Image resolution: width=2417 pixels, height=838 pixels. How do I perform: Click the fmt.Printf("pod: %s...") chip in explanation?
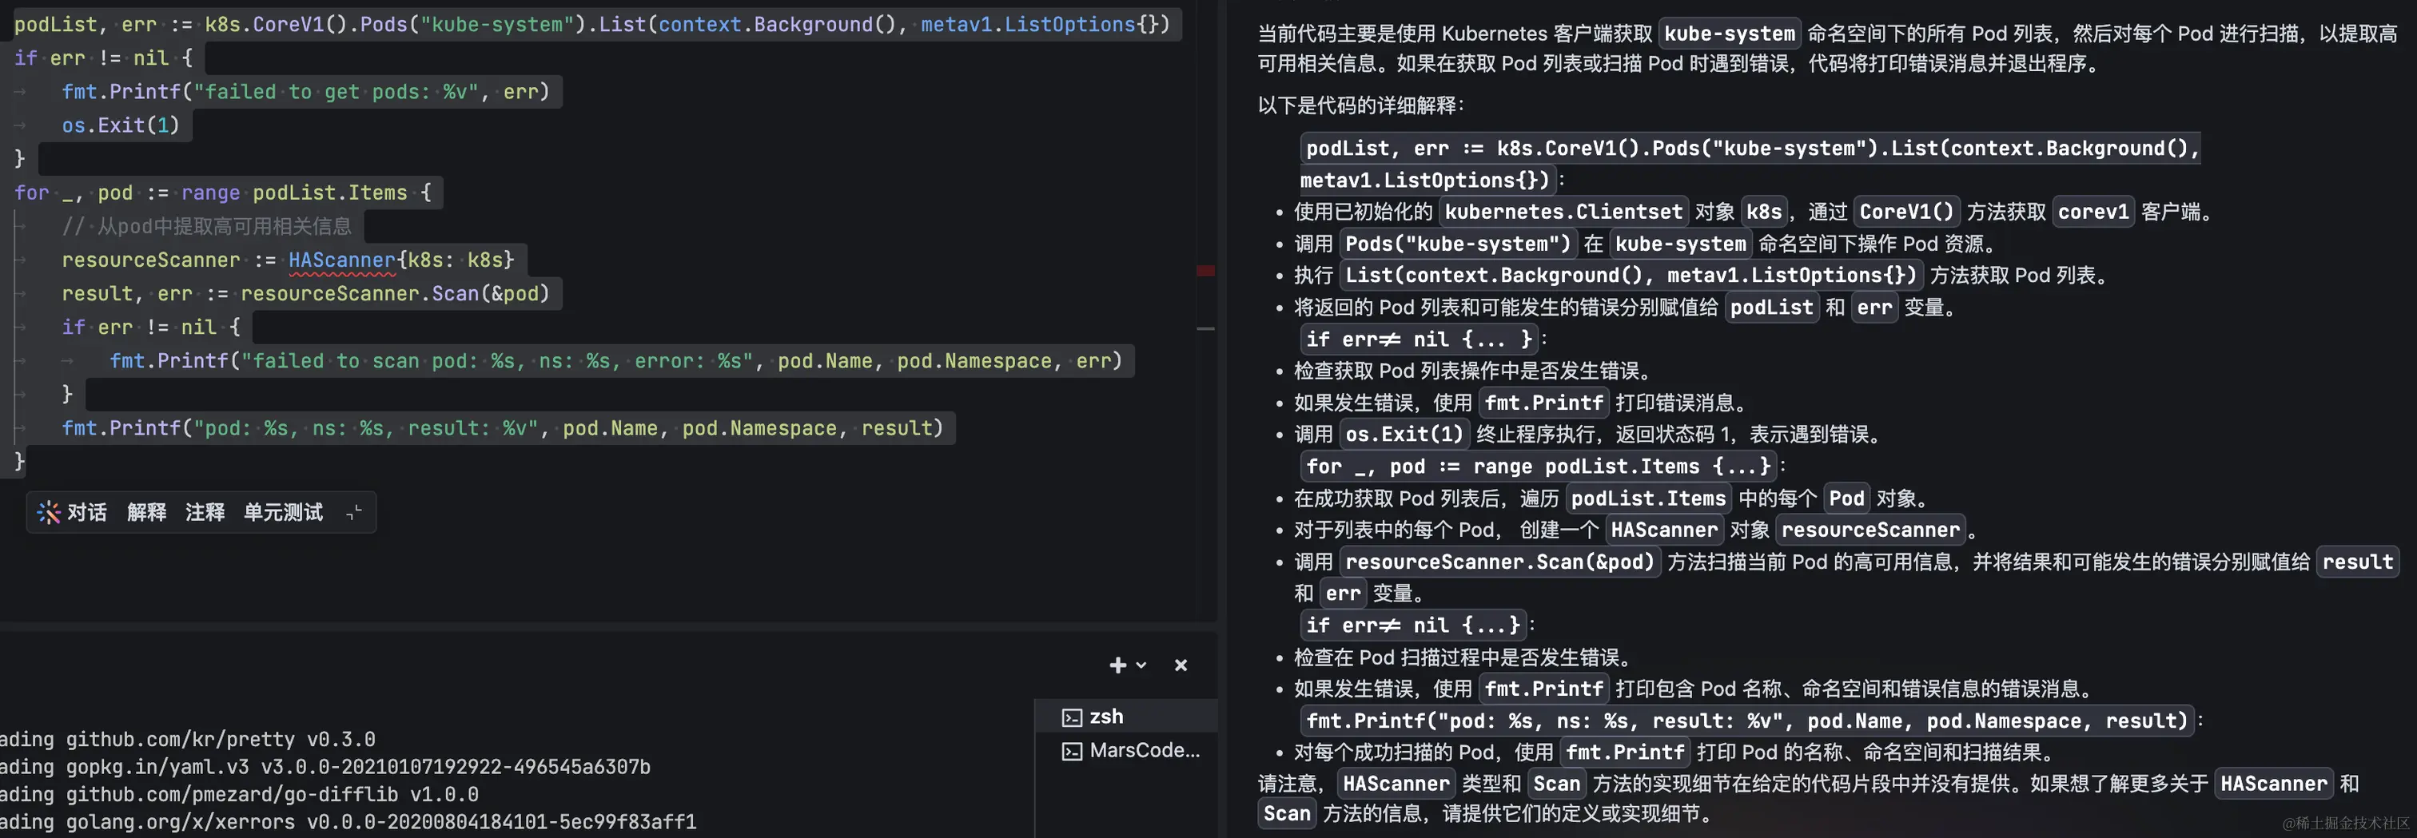1747,721
